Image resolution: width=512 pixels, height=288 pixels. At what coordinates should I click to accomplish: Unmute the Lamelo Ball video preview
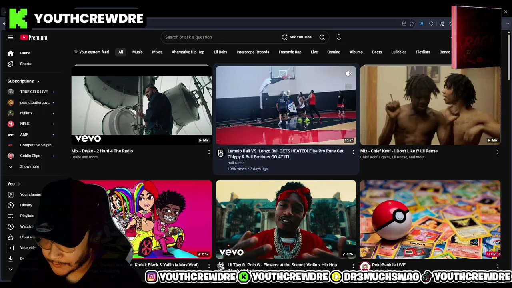(348, 74)
